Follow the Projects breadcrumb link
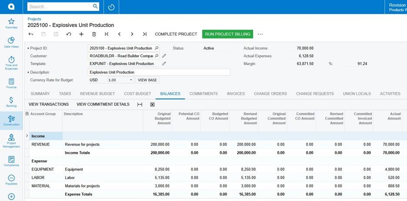Screen dimensions: 407x201 [x=34, y=19]
